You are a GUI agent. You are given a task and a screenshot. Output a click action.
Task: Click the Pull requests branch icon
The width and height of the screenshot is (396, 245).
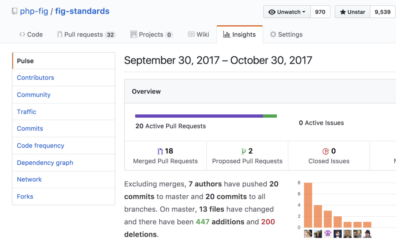60,34
